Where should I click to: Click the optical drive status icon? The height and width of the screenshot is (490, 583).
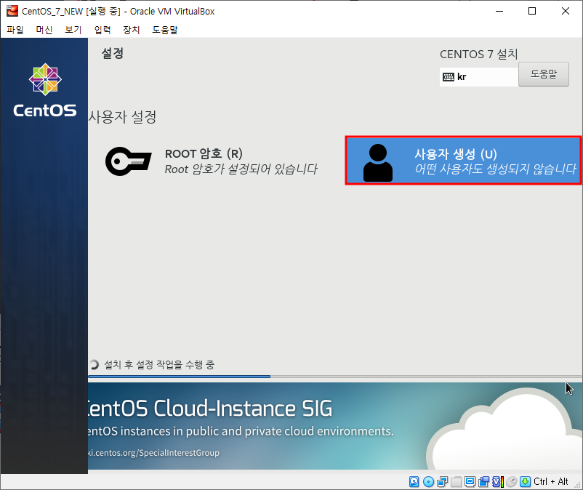pyautogui.click(x=428, y=481)
